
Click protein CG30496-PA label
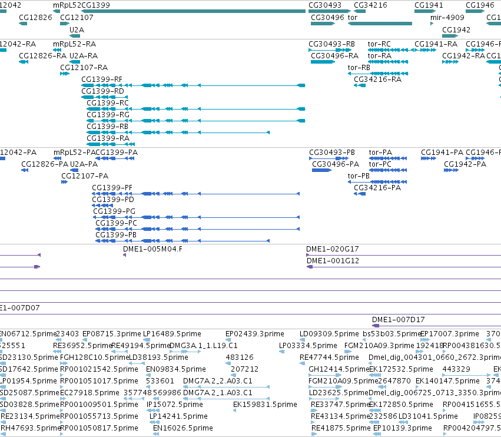point(336,164)
